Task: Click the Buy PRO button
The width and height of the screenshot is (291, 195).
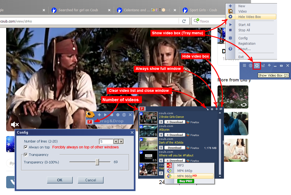Action: pyautogui.click(x=186, y=181)
